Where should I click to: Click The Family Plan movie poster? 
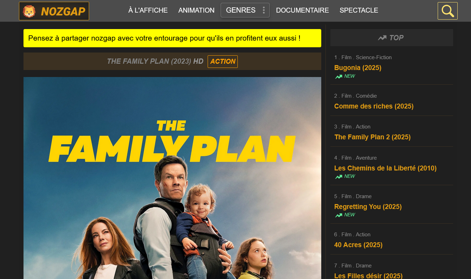172,178
